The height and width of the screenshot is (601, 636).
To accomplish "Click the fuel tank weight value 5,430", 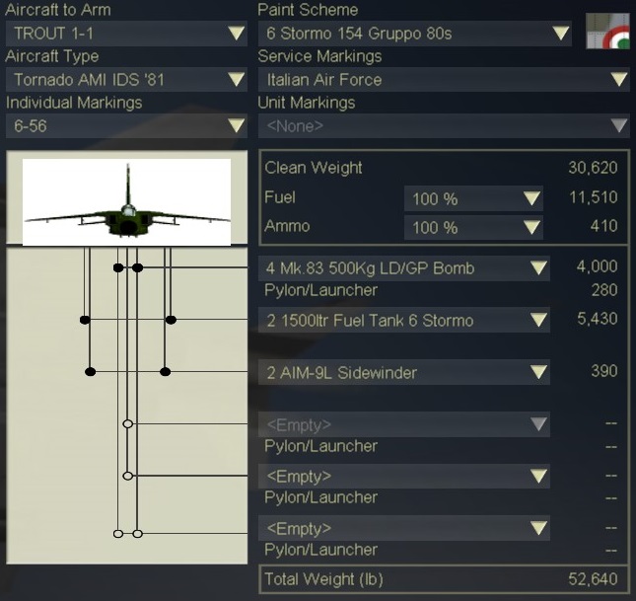I will pyautogui.click(x=598, y=319).
